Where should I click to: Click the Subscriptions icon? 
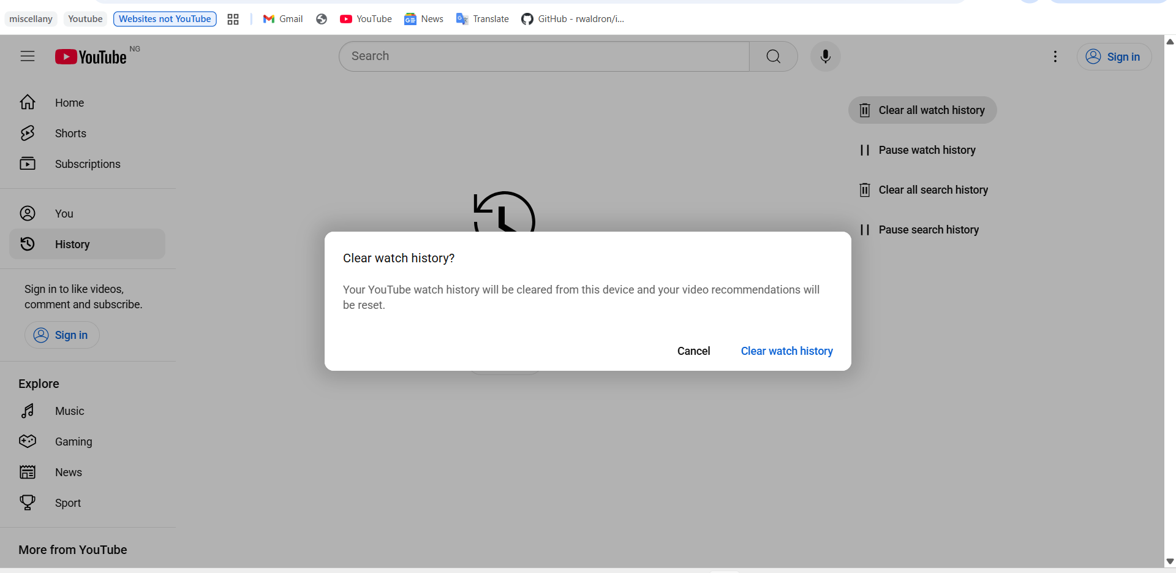pos(28,164)
